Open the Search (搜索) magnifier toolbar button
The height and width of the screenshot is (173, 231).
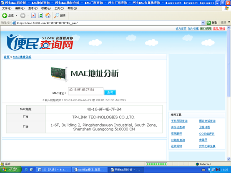pos(60,15)
